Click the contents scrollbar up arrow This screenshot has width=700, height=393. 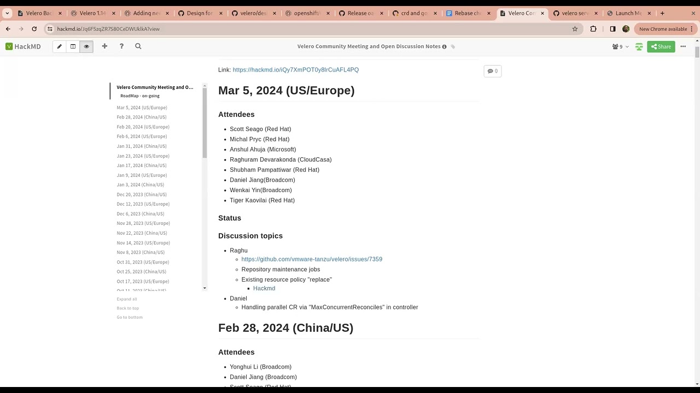coord(205,86)
